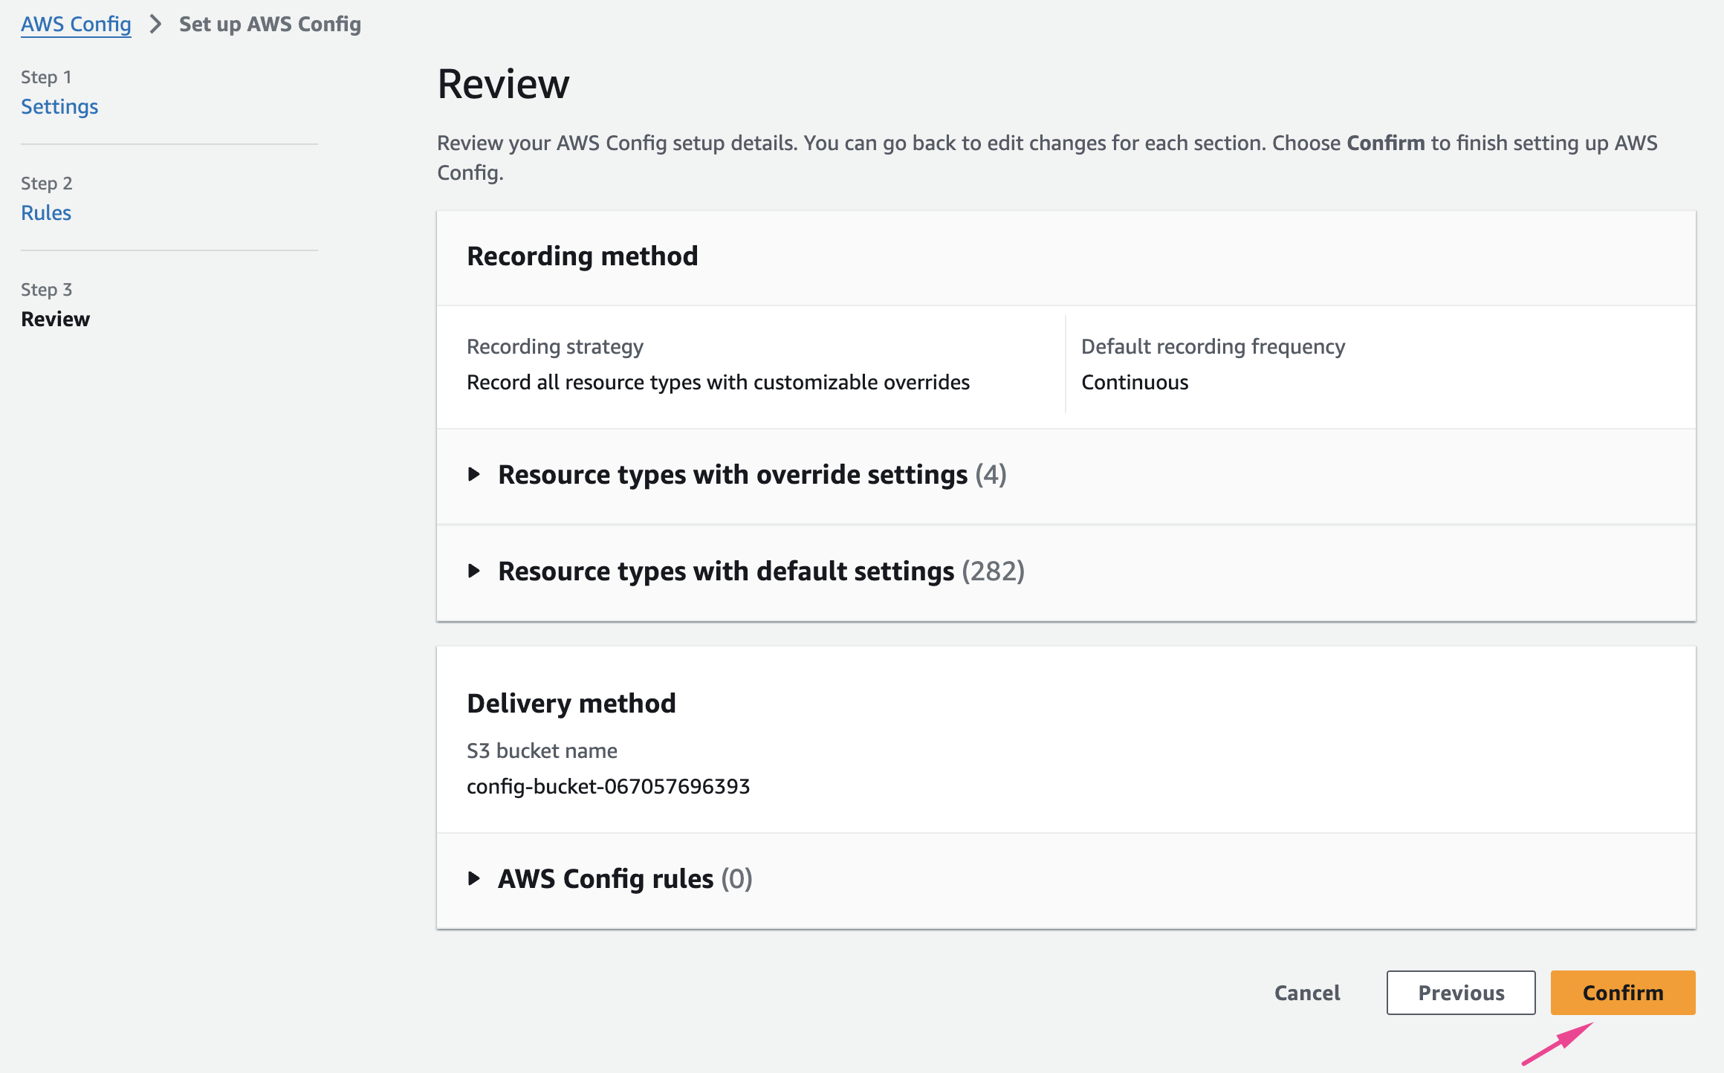Click the bold Confirm word in description

tap(1385, 143)
